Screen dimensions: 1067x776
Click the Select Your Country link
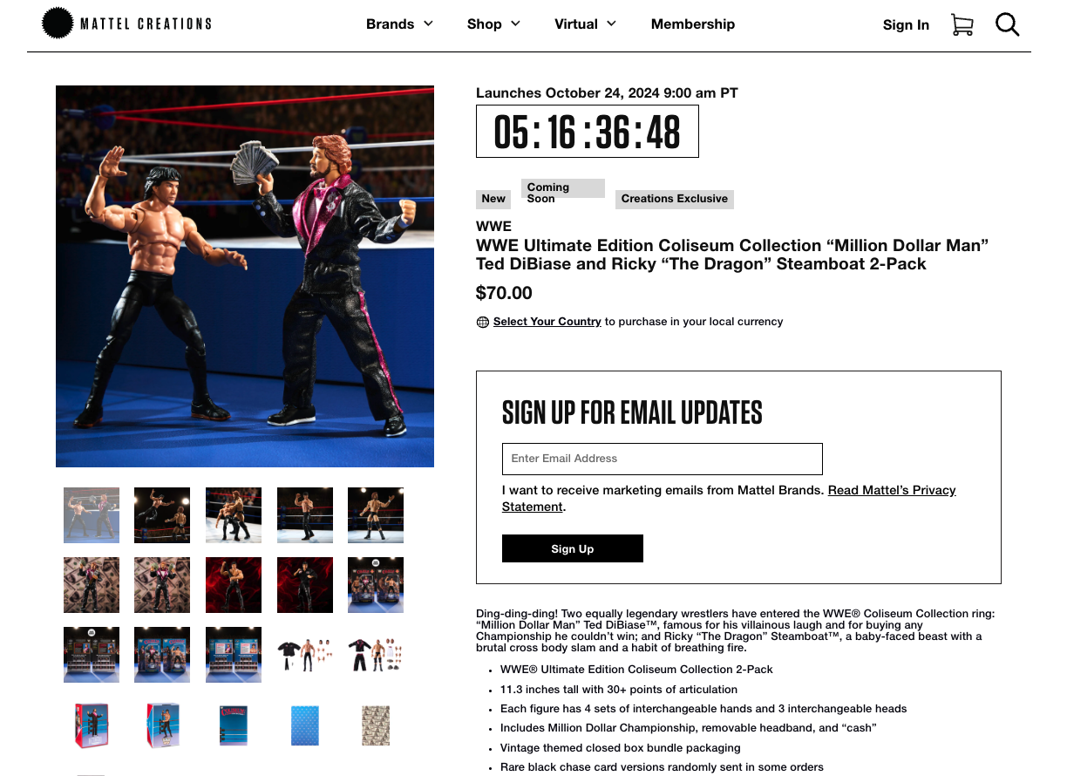[547, 322]
